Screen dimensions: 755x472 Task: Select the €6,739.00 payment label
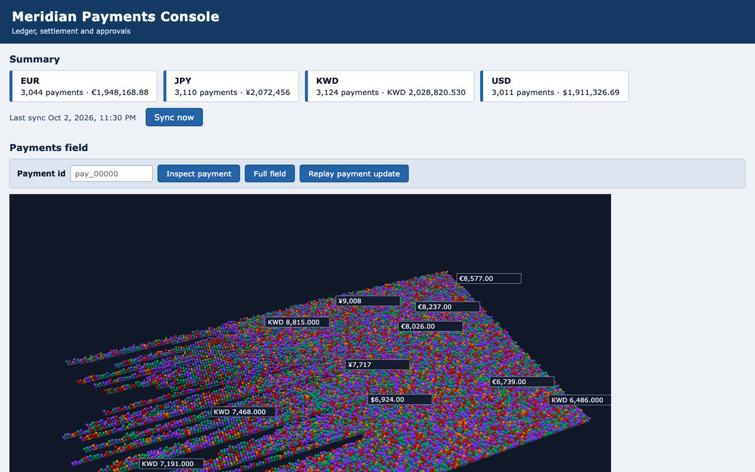coord(522,382)
